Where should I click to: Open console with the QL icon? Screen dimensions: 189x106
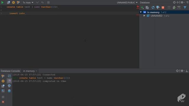179,8
